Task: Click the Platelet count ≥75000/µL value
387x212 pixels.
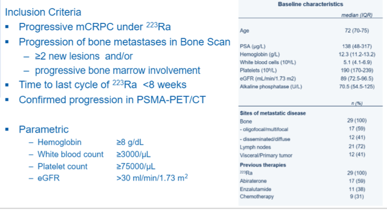Action: click(136, 166)
